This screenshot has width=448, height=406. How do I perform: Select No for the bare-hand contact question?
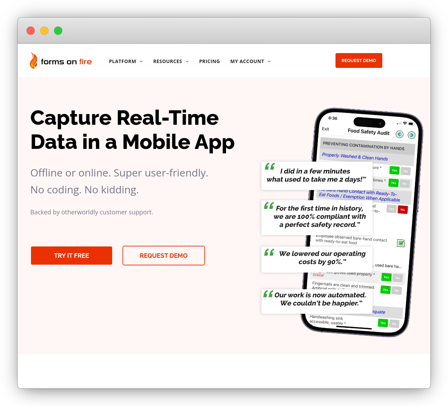tap(403, 210)
